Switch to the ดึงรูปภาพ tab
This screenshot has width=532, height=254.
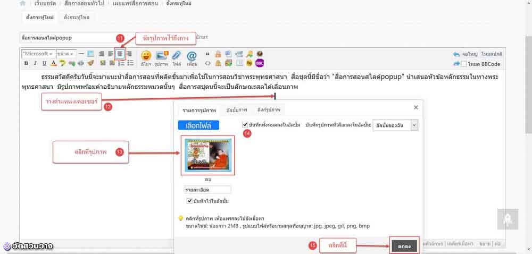pyautogui.click(x=269, y=110)
